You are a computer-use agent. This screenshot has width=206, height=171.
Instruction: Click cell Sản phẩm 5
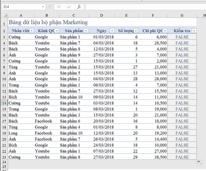[x=74, y=73]
